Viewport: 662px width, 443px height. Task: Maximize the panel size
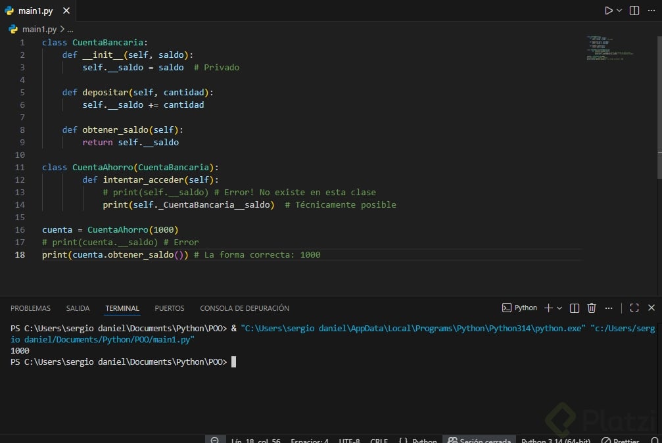[x=634, y=308]
